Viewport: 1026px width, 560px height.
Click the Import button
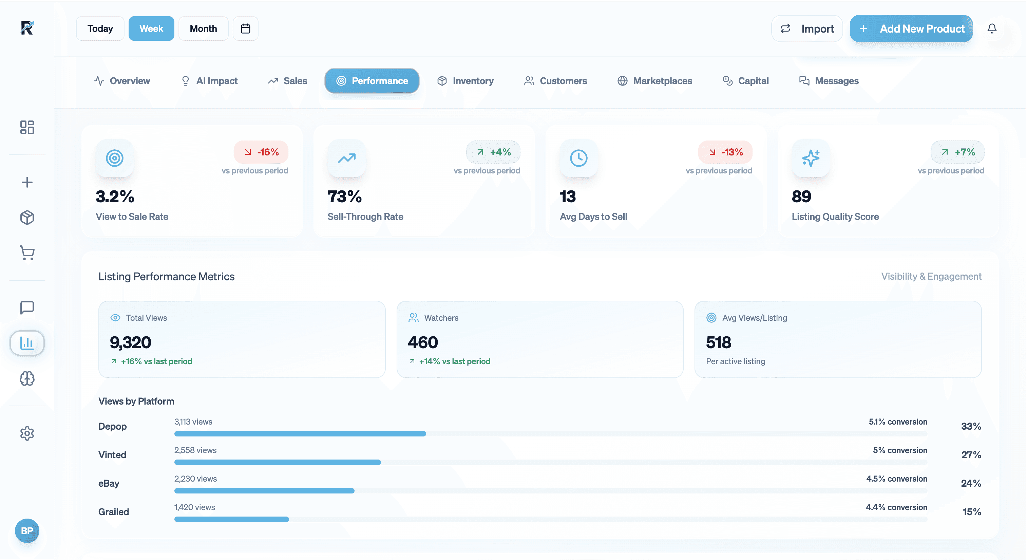pos(807,29)
